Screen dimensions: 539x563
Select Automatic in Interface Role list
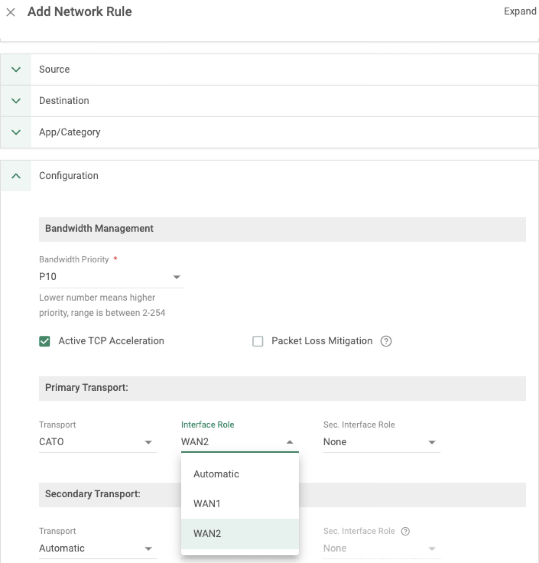tap(240, 474)
